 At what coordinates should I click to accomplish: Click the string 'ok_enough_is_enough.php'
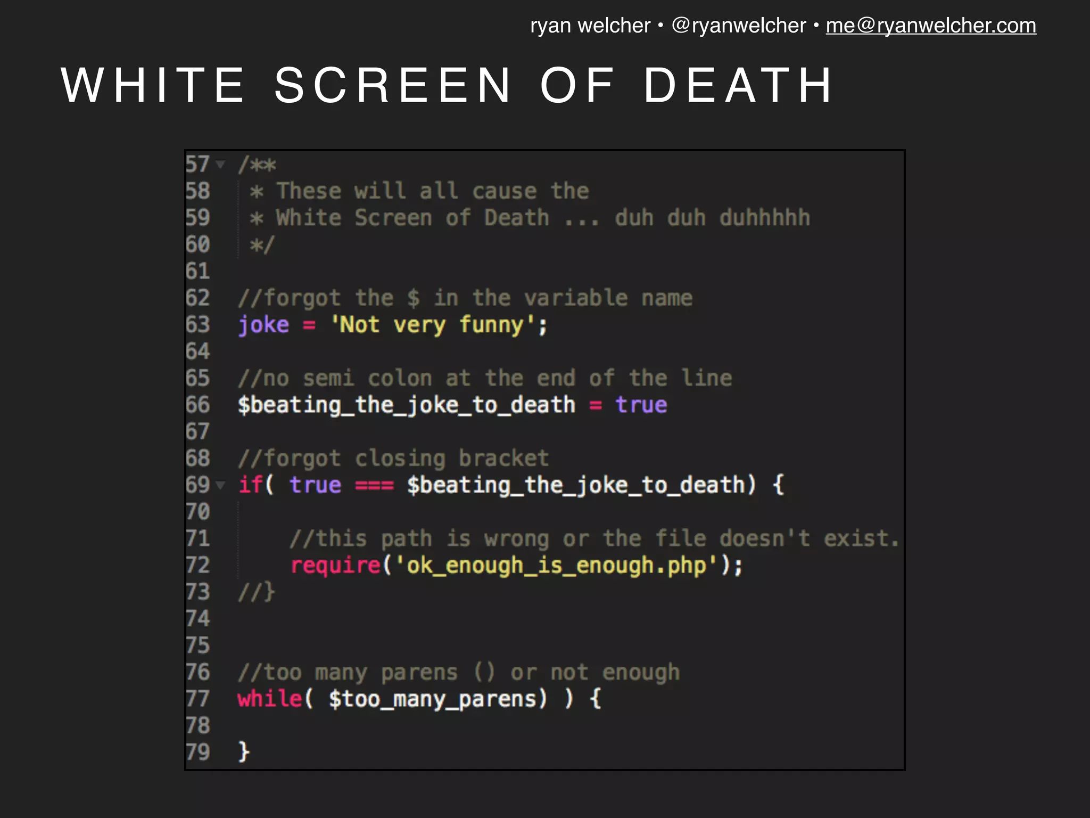pos(556,566)
